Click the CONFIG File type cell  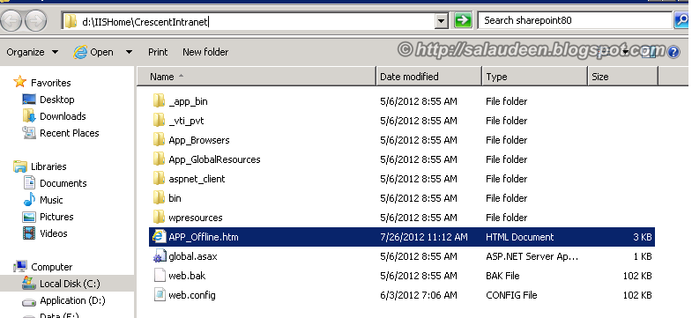pos(511,295)
